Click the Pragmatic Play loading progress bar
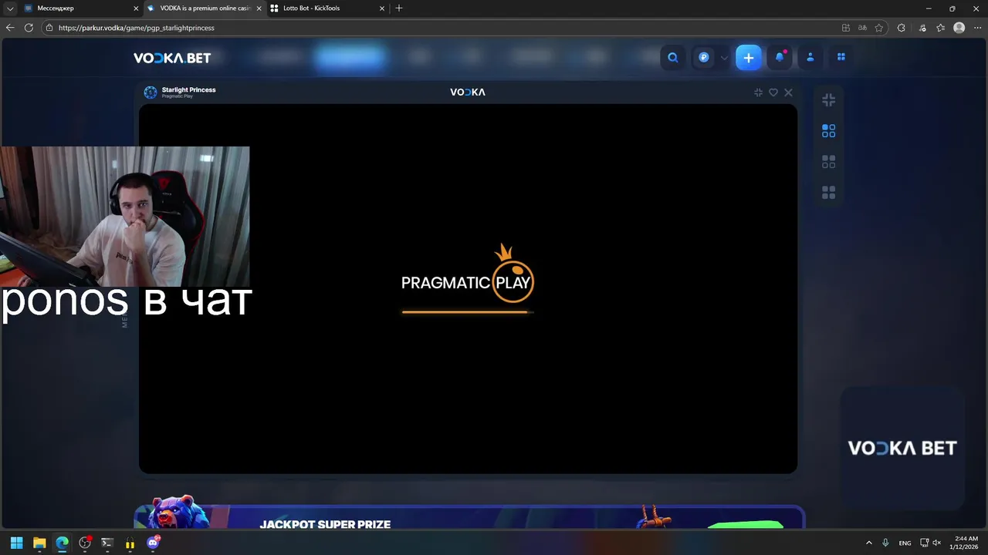This screenshot has width=988, height=555. pos(467,312)
